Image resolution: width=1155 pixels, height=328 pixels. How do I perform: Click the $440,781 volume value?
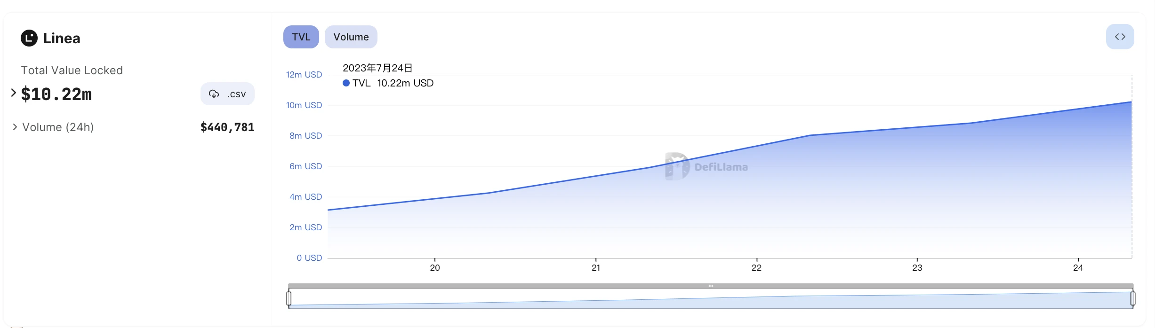pyautogui.click(x=227, y=127)
